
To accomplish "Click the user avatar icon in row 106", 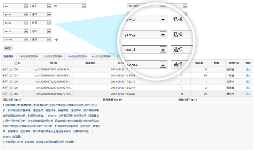I will [11, 81].
